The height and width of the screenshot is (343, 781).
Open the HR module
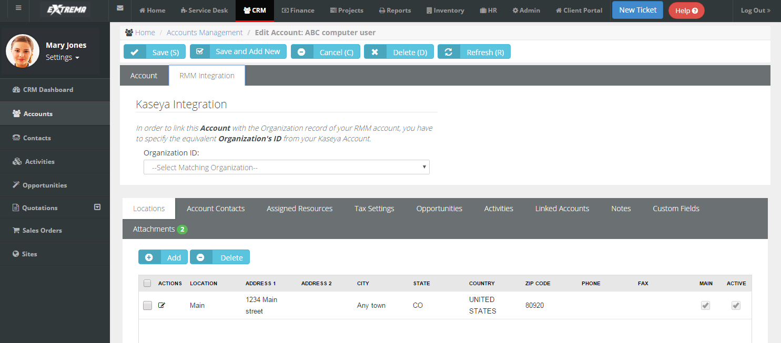coord(489,11)
